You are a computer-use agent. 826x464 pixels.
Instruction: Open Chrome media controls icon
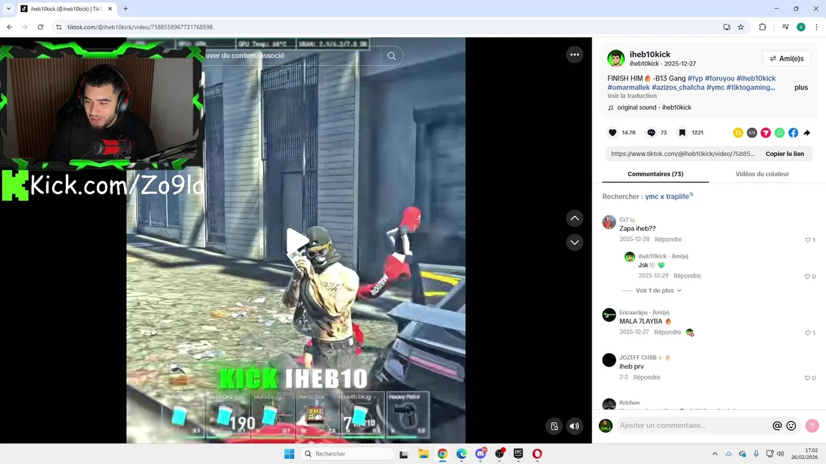[x=785, y=27]
